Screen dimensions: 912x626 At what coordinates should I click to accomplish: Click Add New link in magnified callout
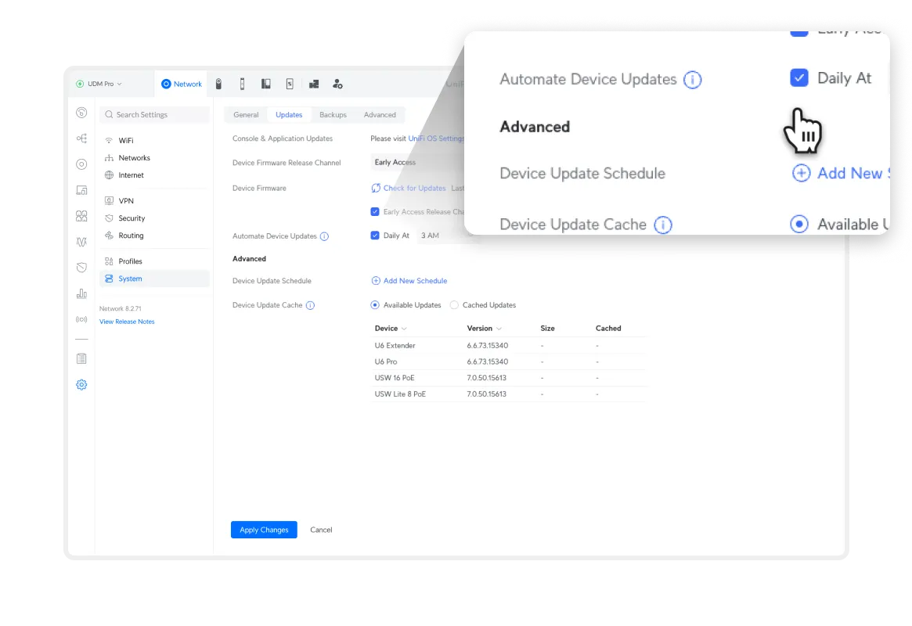pyautogui.click(x=841, y=173)
